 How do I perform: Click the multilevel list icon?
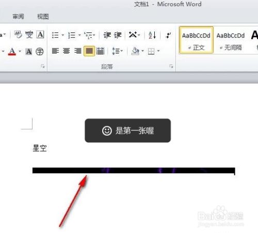[x=88, y=35]
